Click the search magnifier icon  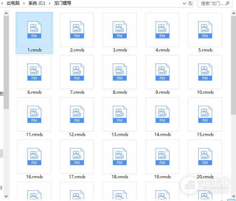pos(227,3)
